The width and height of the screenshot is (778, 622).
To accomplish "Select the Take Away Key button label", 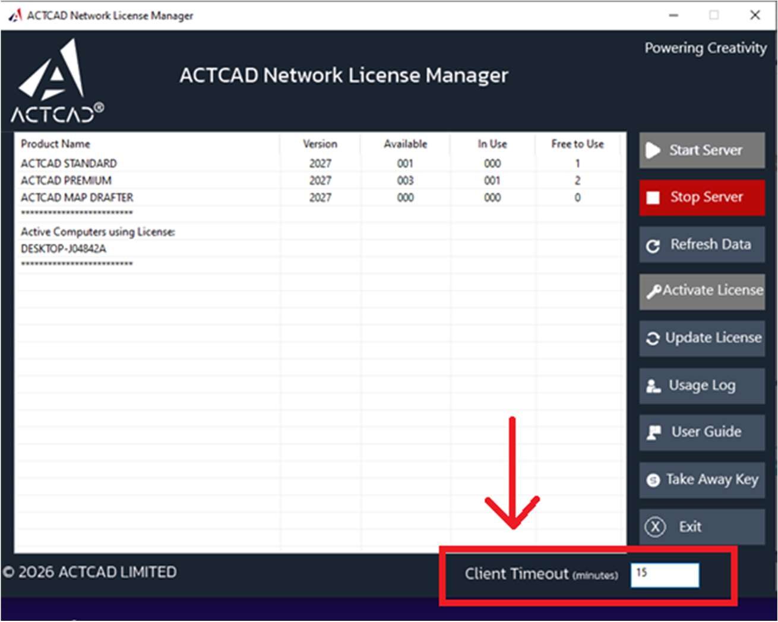I will point(712,479).
